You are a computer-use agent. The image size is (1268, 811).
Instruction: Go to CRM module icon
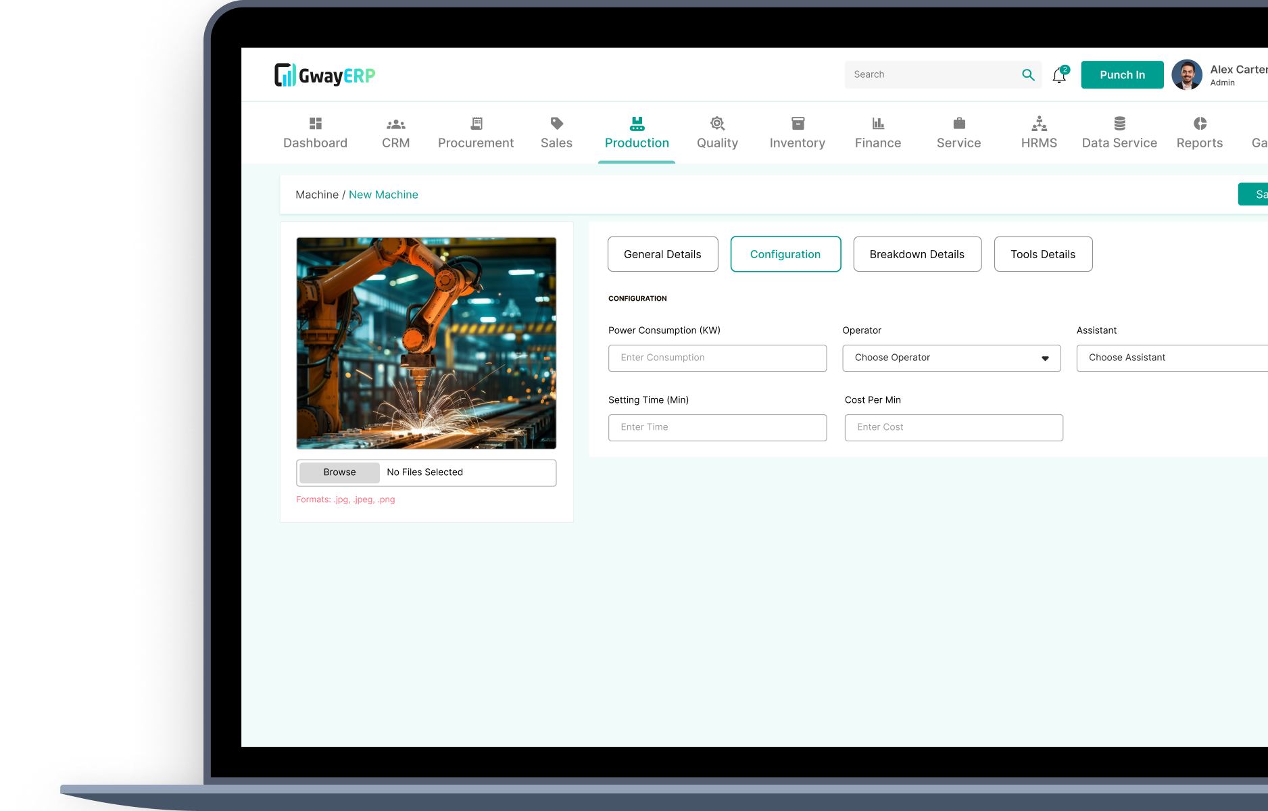395,124
